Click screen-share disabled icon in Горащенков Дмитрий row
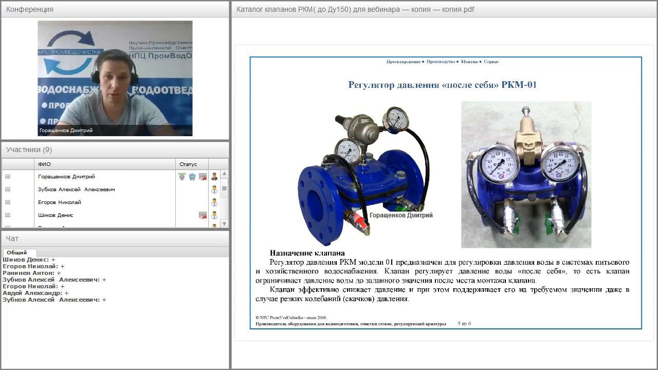The height and width of the screenshot is (370, 658). 203,177
